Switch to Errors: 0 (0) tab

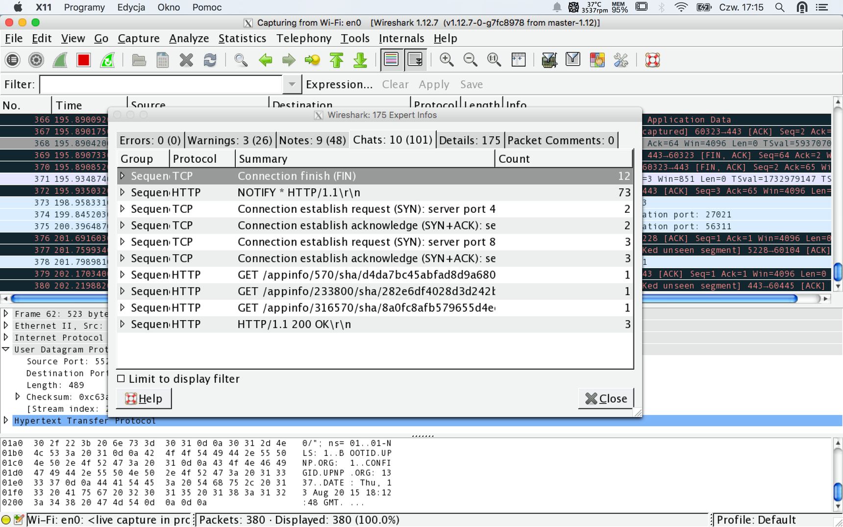(150, 140)
